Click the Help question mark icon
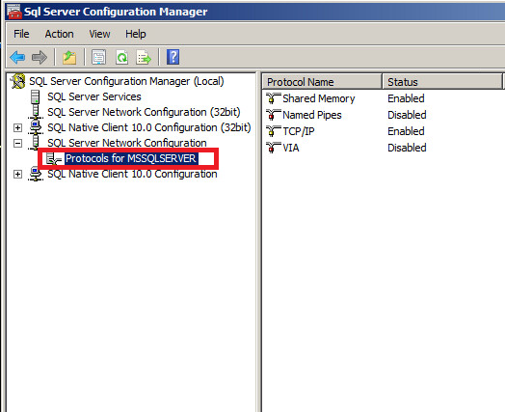 (173, 57)
